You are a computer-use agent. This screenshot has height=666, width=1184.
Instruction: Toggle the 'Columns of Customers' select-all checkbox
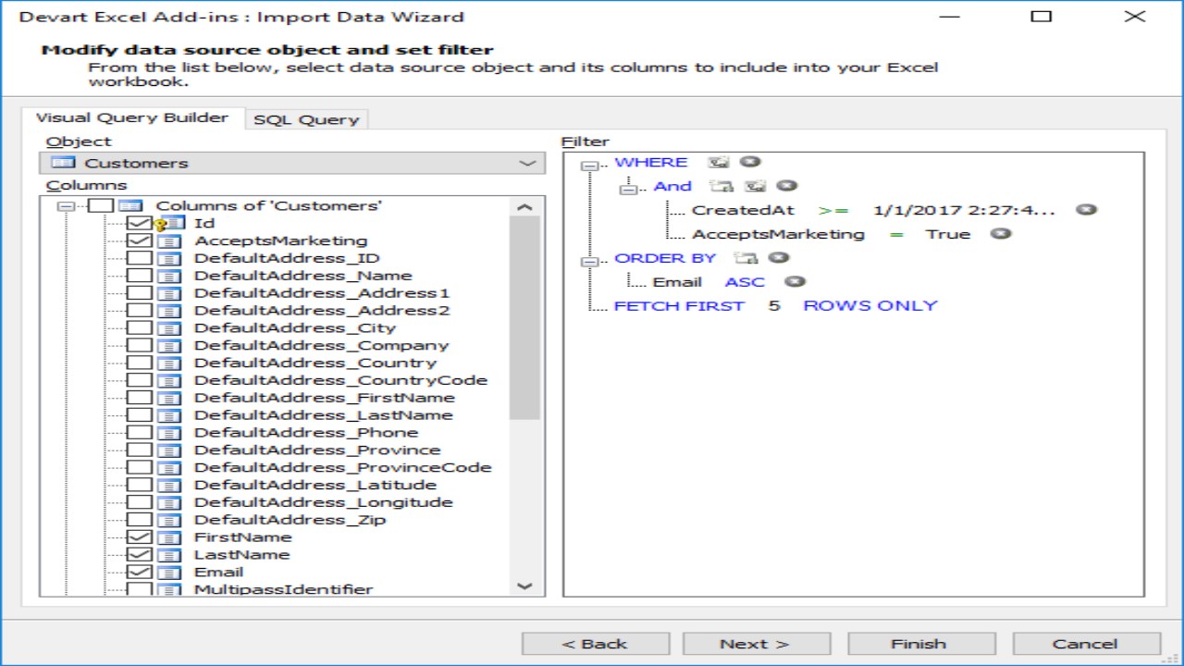click(101, 206)
